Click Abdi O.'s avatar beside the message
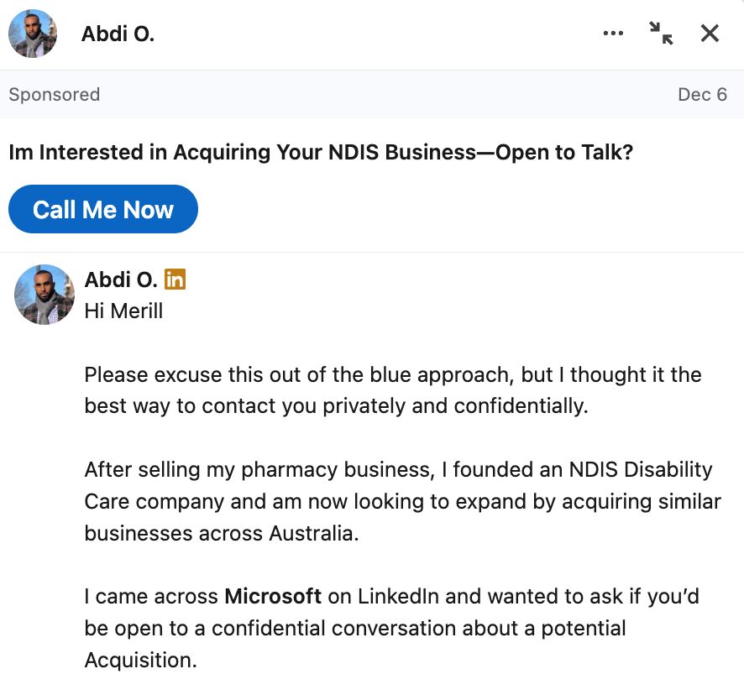This screenshot has width=744, height=695. 44,295
